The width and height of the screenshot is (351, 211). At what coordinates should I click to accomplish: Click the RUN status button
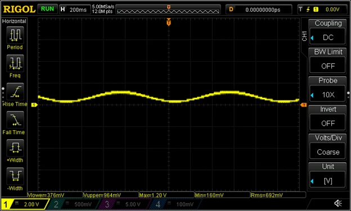[x=47, y=9]
